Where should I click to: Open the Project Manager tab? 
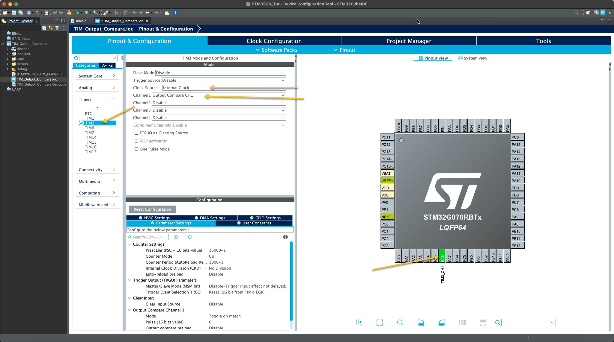click(x=409, y=41)
